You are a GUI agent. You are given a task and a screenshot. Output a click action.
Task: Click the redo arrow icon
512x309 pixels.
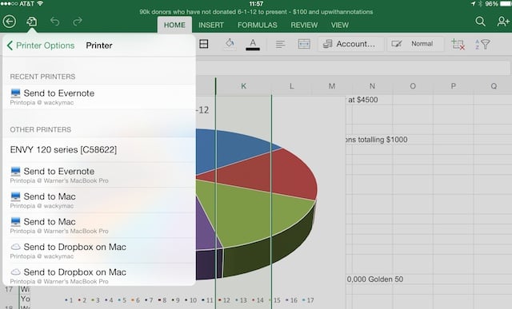point(78,22)
